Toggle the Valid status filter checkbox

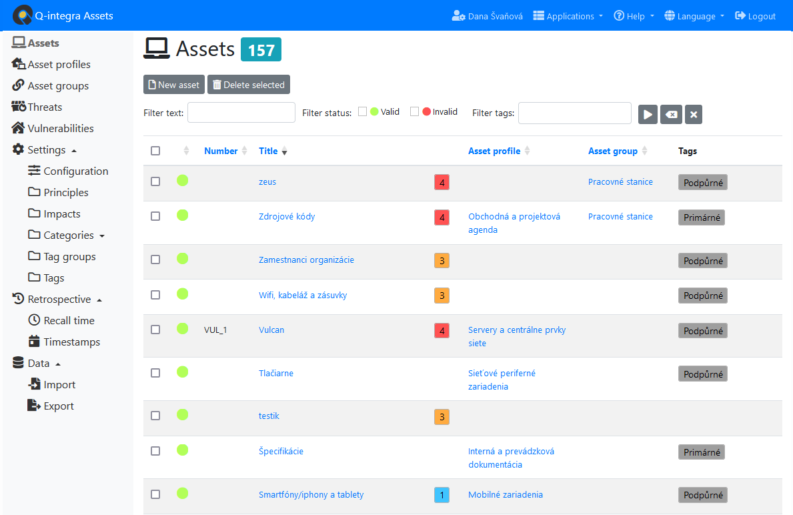[363, 111]
